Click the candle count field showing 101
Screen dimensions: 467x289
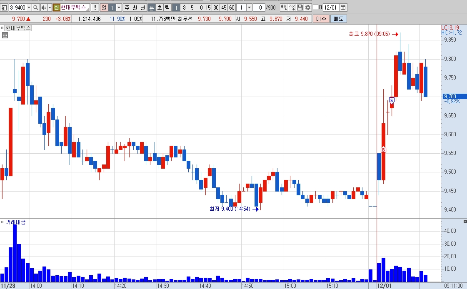coord(260,7)
